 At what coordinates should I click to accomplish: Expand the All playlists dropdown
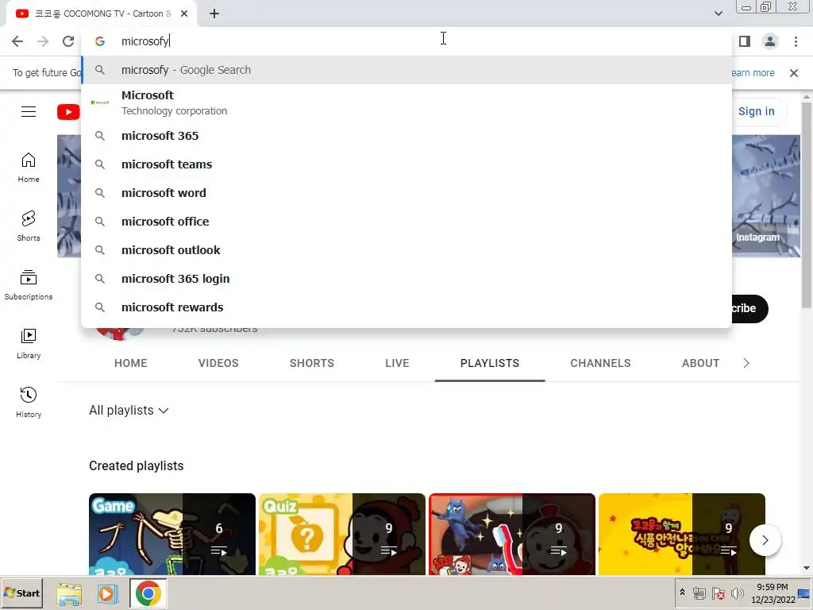pos(129,411)
